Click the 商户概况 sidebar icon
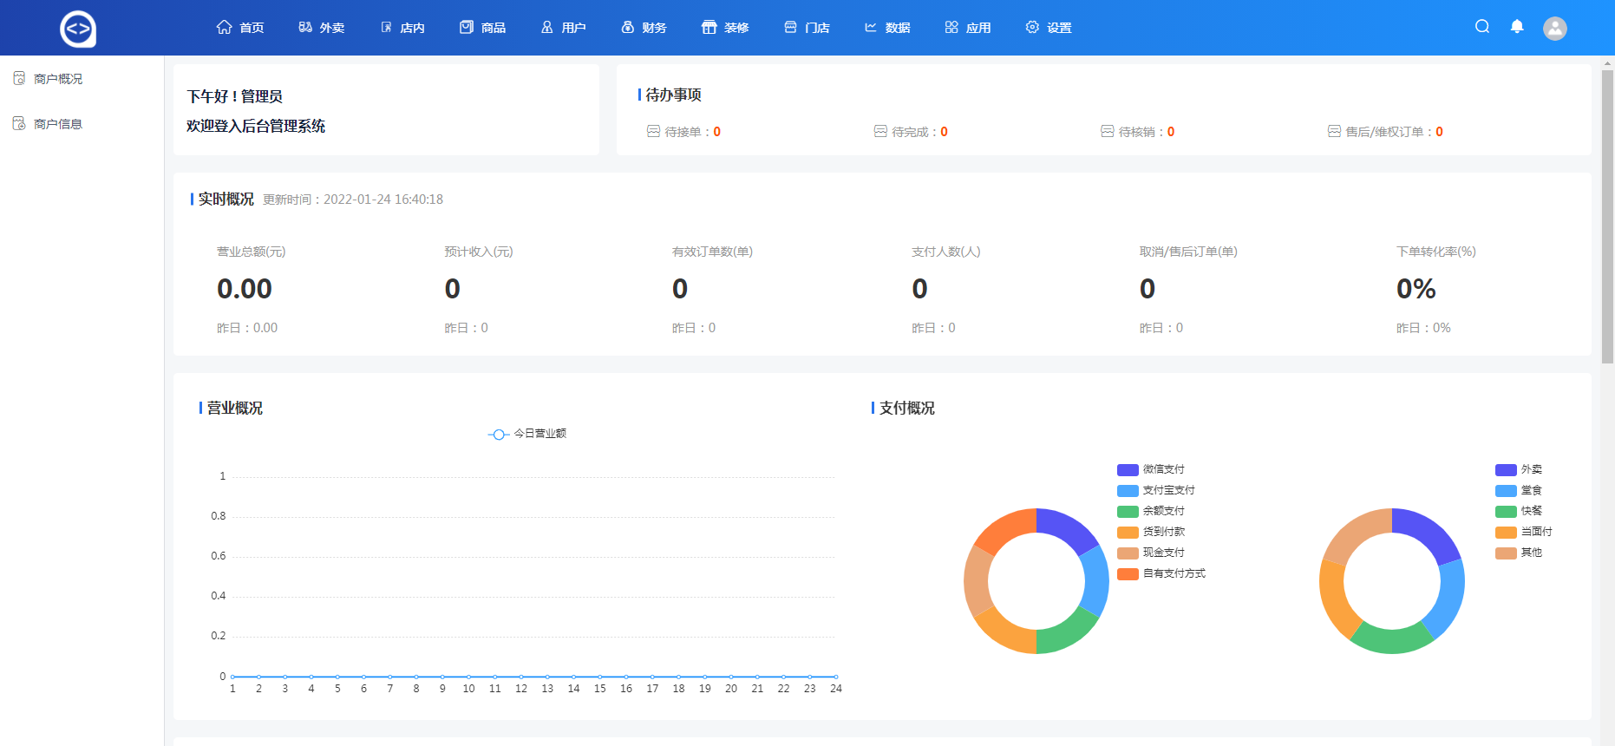Viewport: 1615px width, 746px height. click(19, 78)
